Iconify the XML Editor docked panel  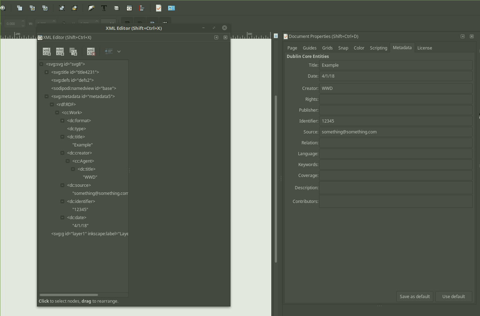[216, 37]
